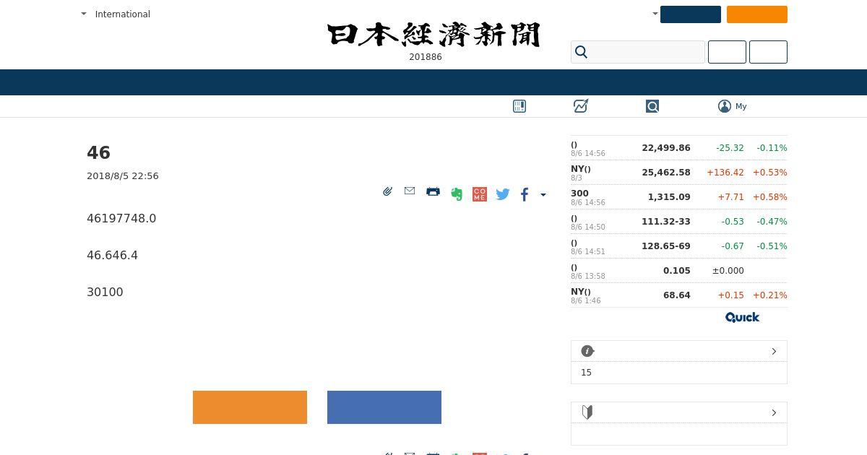Click the rightmost outlined button near search
Image resolution: width=867 pixels, height=455 pixels.
(x=768, y=52)
